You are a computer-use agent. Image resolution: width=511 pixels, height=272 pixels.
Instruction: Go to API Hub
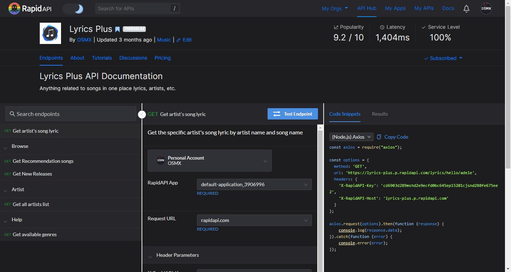pyautogui.click(x=367, y=8)
